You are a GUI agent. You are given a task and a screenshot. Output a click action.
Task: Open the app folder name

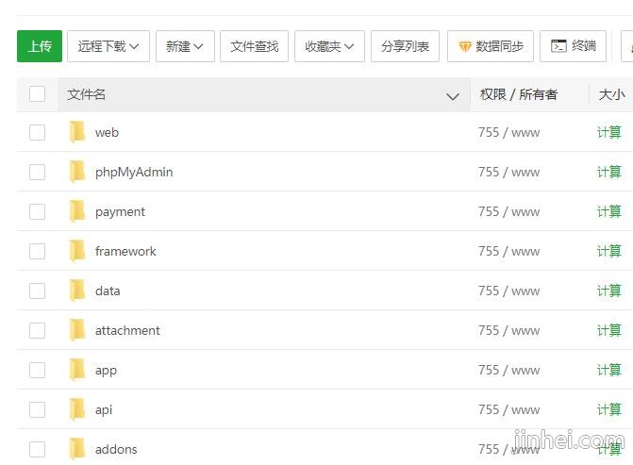click(x=106, y=371)
